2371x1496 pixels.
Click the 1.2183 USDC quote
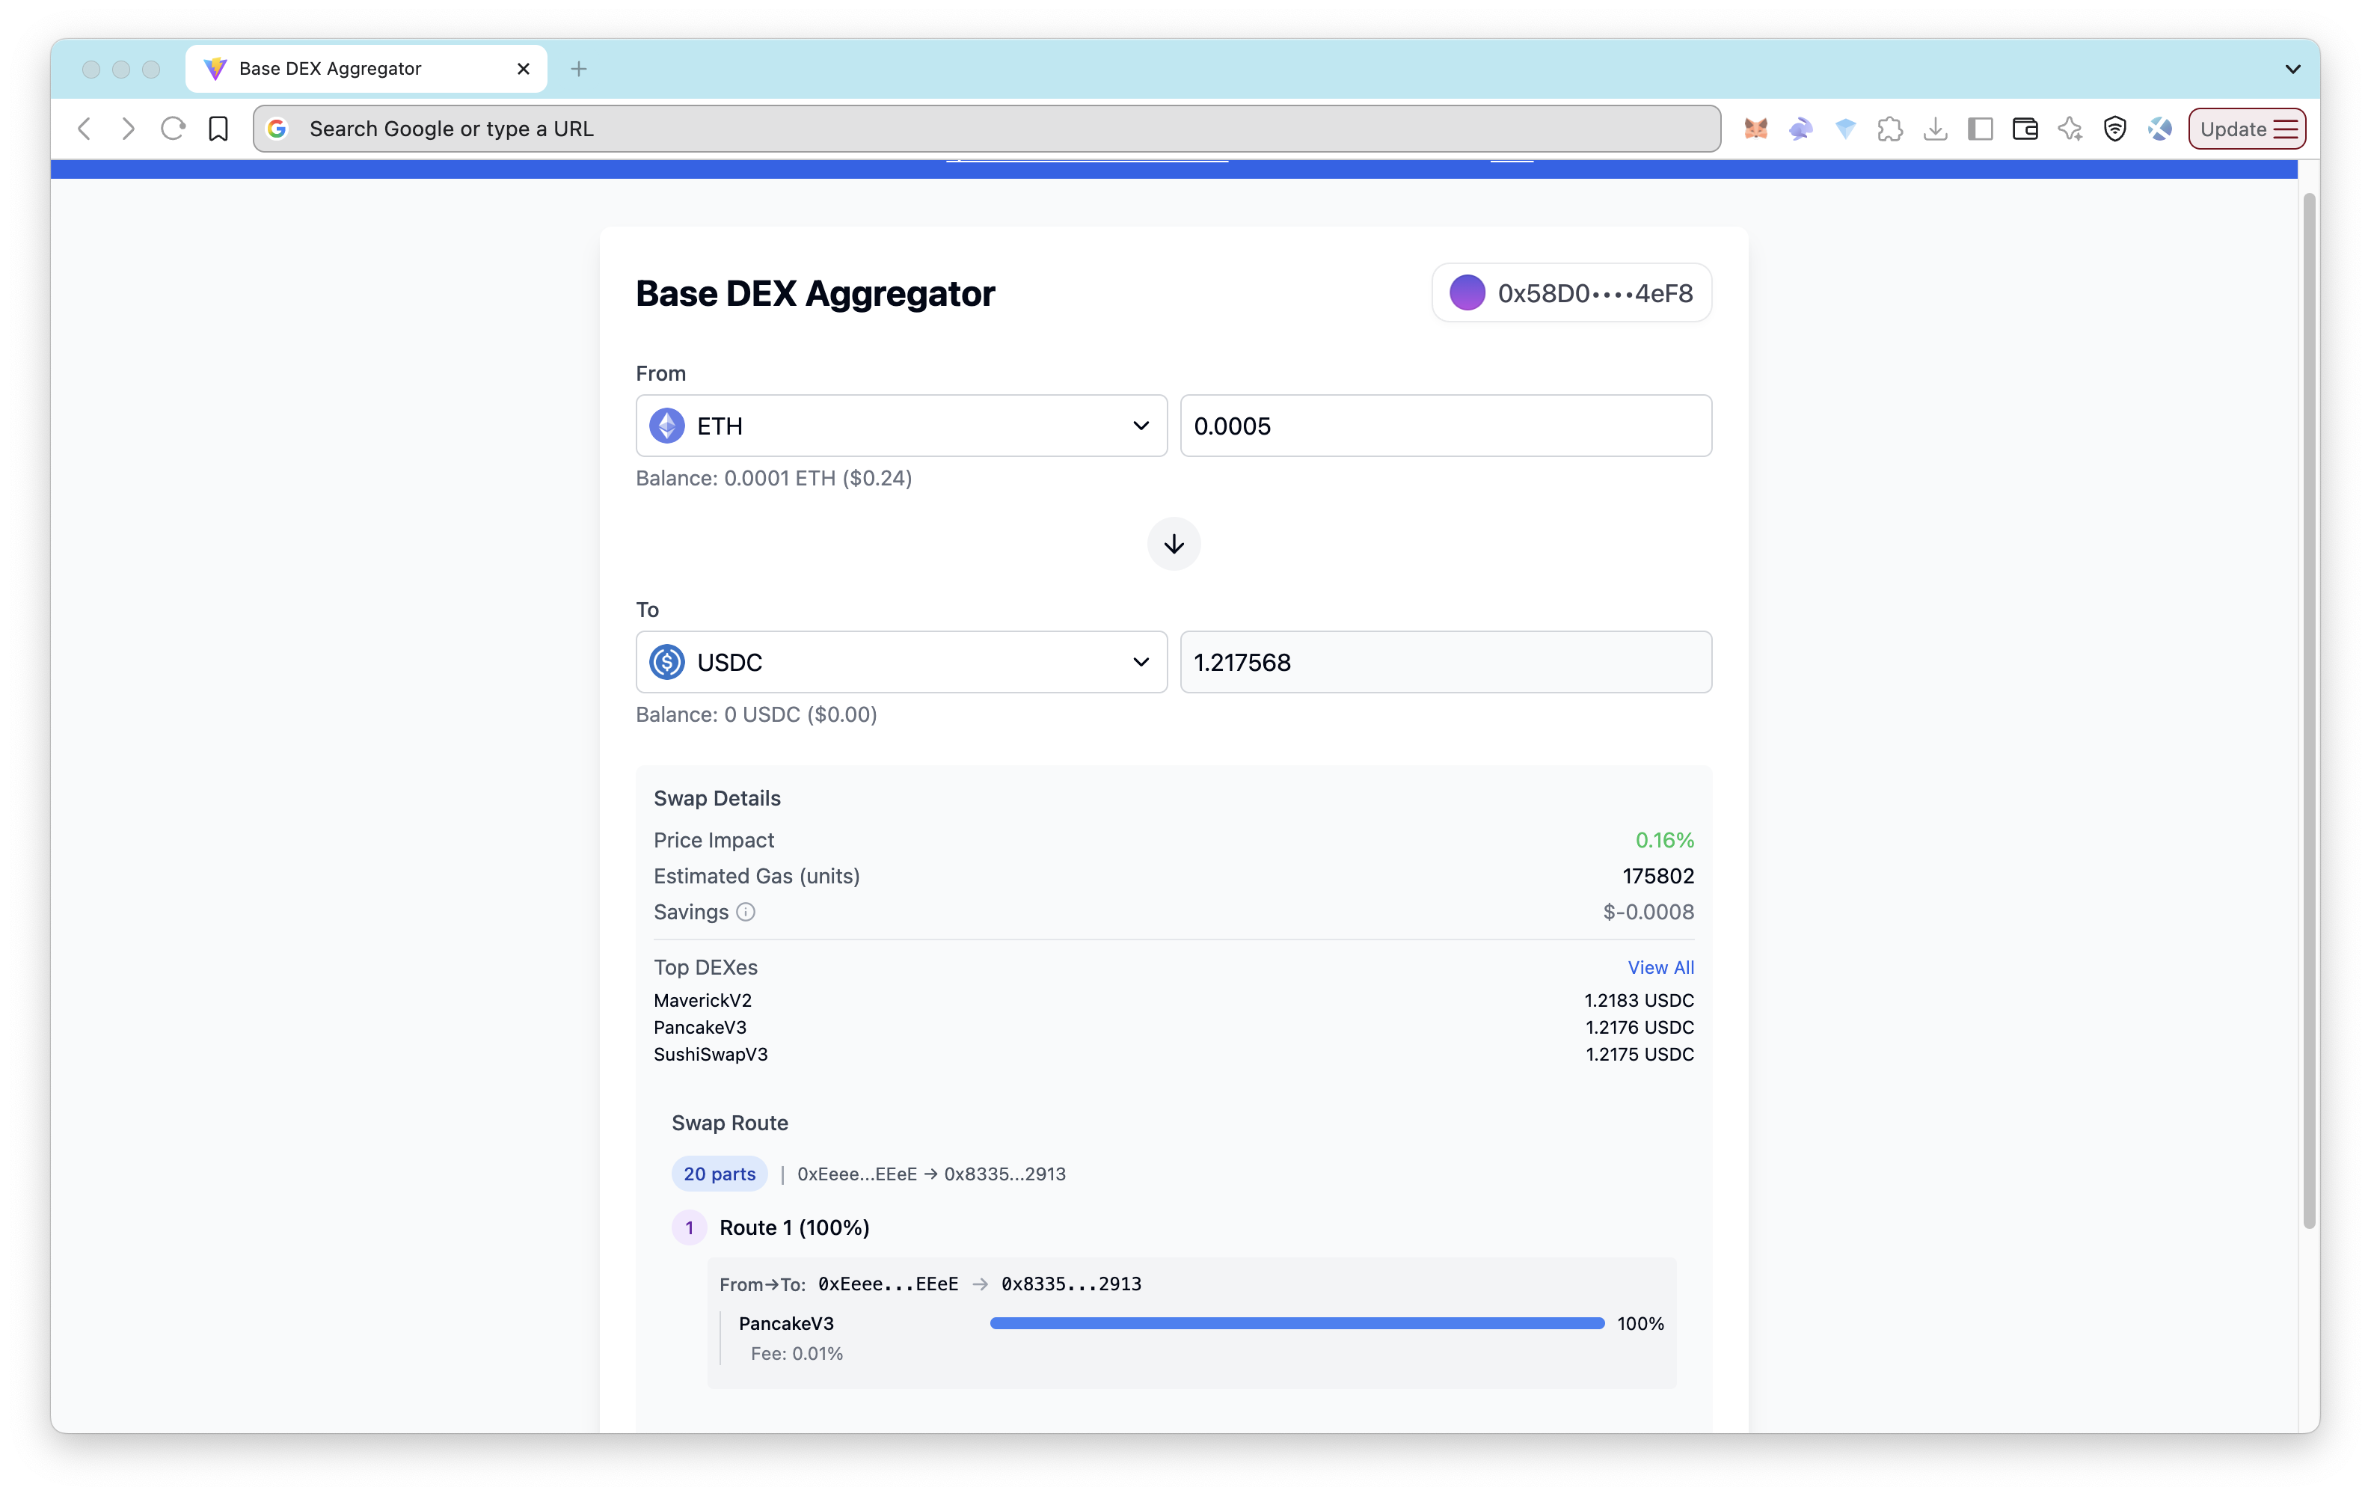1639,1001
